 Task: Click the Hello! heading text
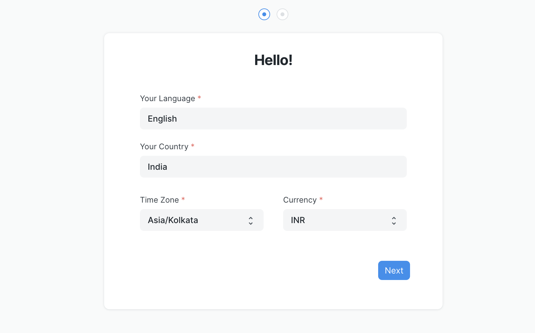tap(273, 60)
